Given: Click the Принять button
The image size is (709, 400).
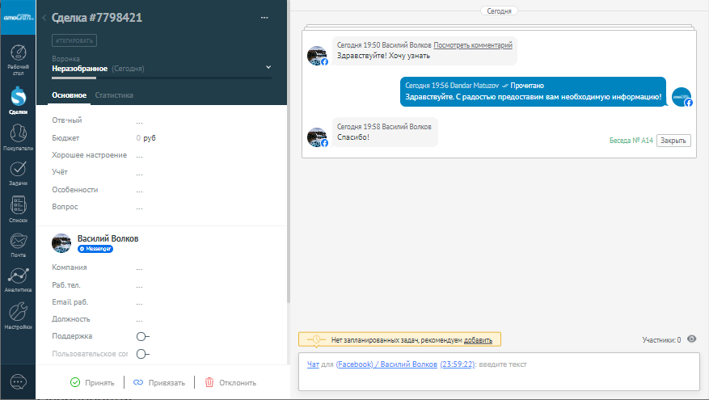Looking at the screenshot, I should point(91,383).
